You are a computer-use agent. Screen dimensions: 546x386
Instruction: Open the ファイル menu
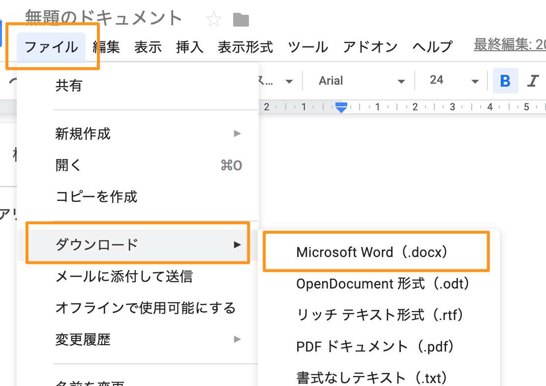pyautogui.click(x=51, y=47)
